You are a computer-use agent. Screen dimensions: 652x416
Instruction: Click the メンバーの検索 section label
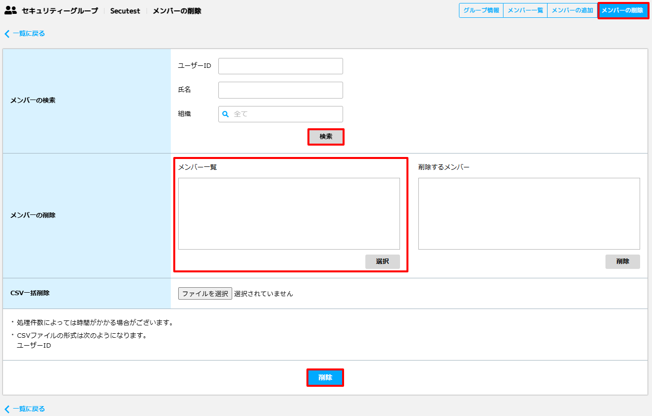[x=33, y=100]
